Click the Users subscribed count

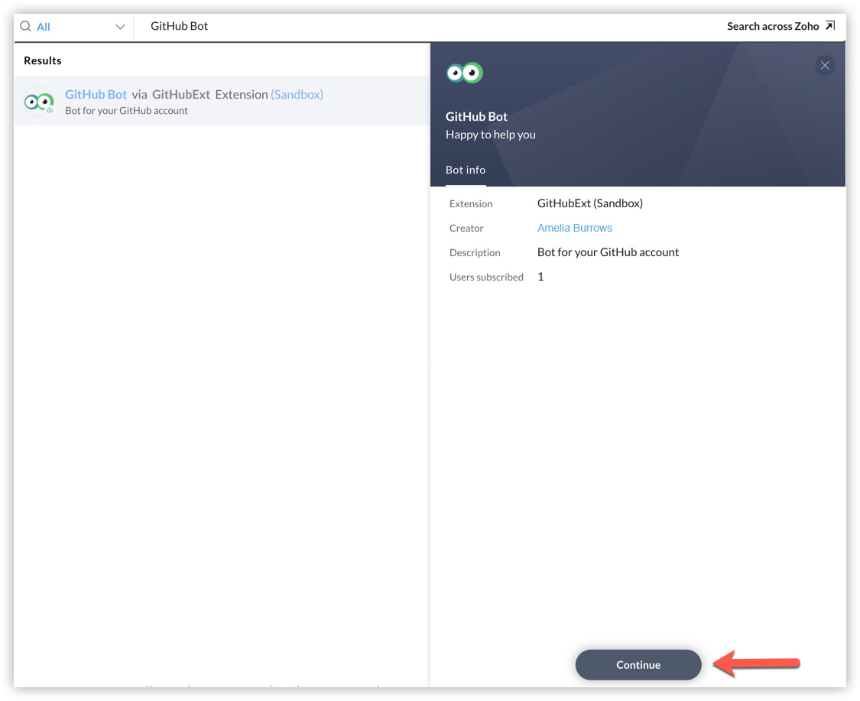(x=540, y=277)
